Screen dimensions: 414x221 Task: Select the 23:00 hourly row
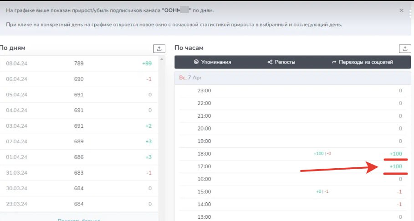(292, 90)
